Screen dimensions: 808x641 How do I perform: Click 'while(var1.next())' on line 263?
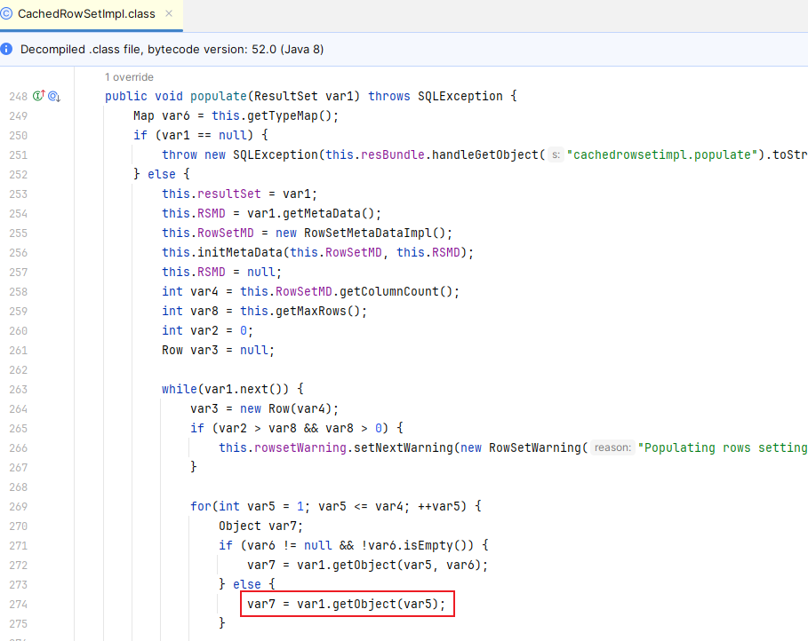tap(226, 389)
